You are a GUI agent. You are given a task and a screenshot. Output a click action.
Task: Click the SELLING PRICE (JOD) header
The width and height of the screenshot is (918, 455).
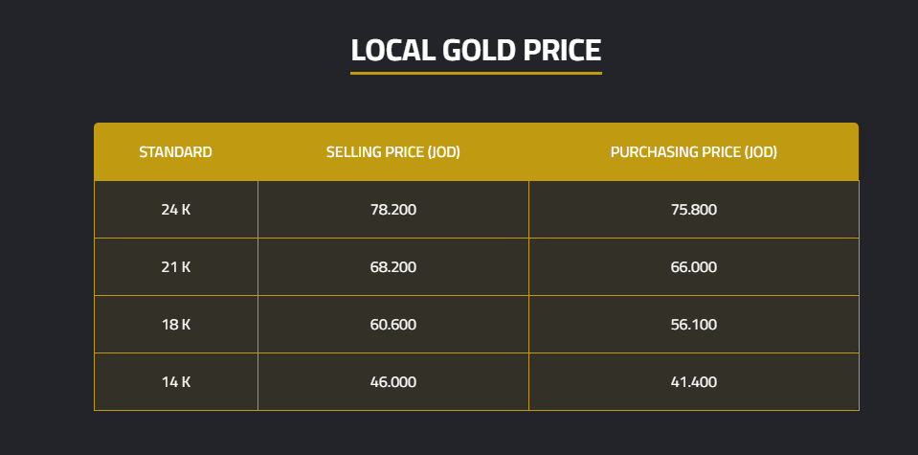tap(392, 151)
